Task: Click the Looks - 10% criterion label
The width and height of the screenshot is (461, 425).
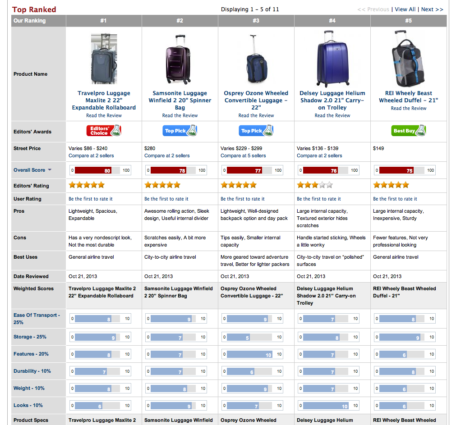Action: (28, 405)
